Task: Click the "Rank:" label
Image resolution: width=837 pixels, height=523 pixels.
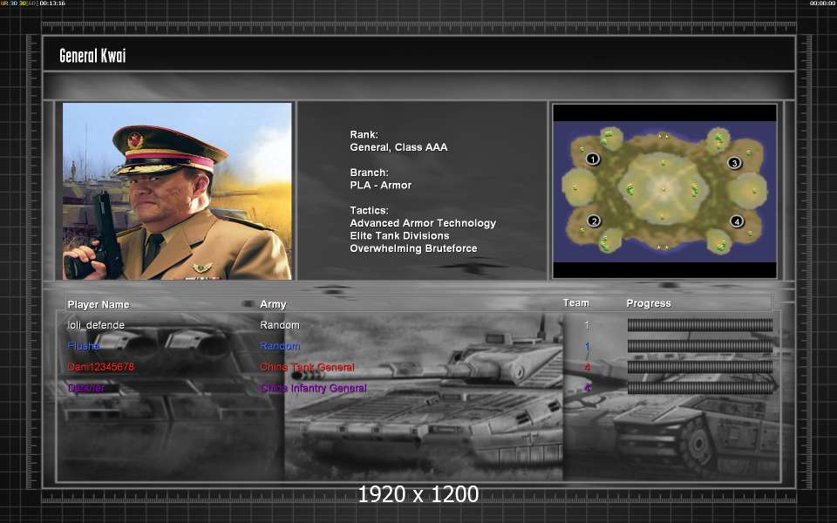Action: tap(364, 134)
